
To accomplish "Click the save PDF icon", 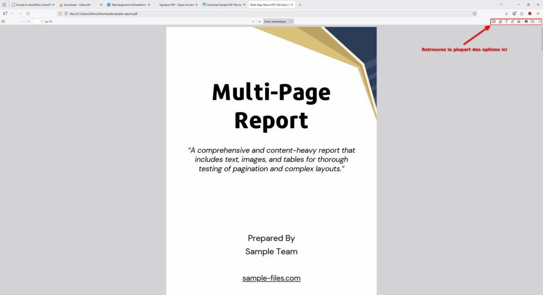I will [532, 22].
